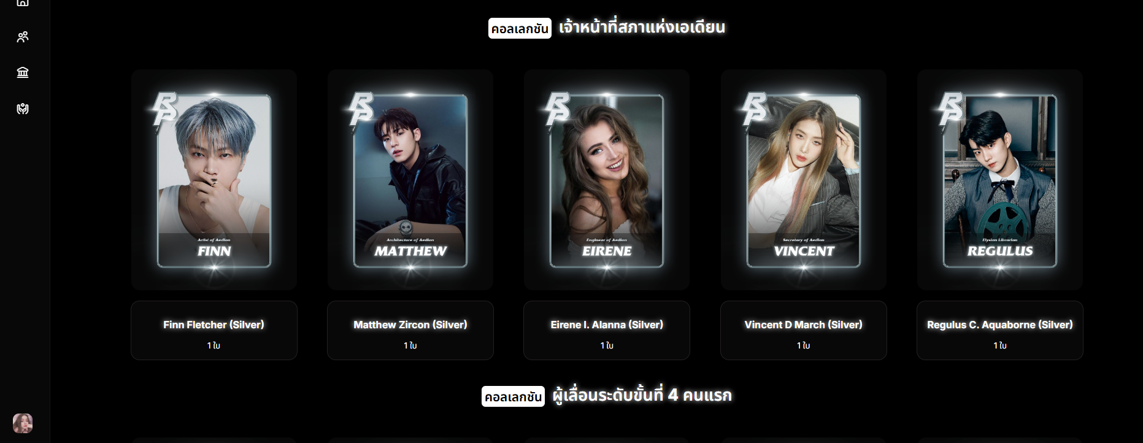The image size is (1143, 443).
Task: Open the Eirene I. Alanna (Silver) entry
Action: point(607,330)
